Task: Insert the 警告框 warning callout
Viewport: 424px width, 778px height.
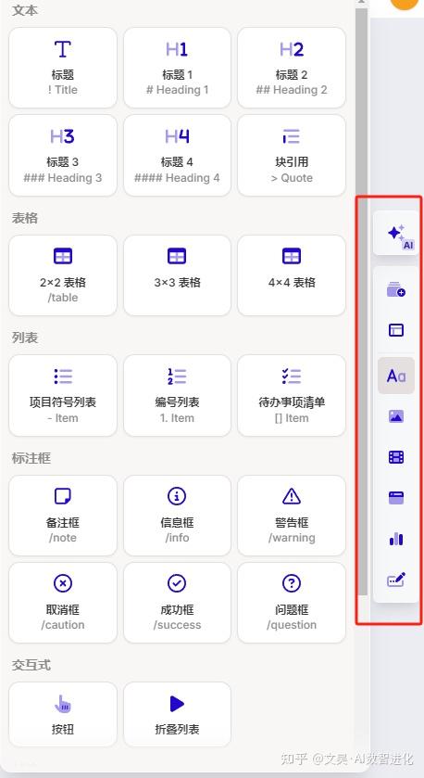Action: pos(292,516)
